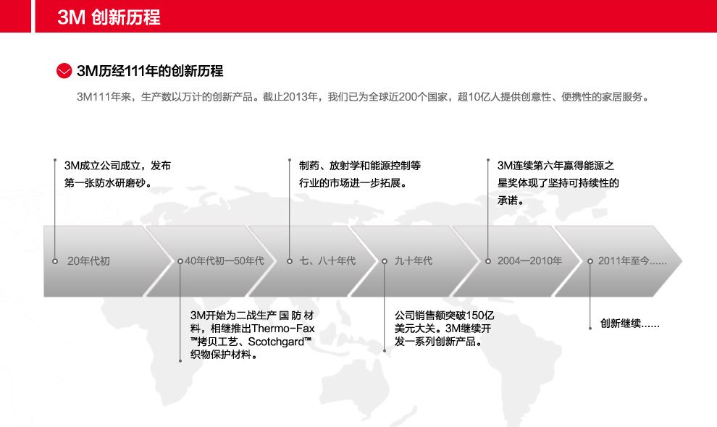This screenshot has height=427, width=717.
Task: Select the 2011年至今 timeline arrow
Action: [x=619, y=261]
